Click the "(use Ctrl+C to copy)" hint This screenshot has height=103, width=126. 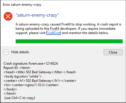20,98
